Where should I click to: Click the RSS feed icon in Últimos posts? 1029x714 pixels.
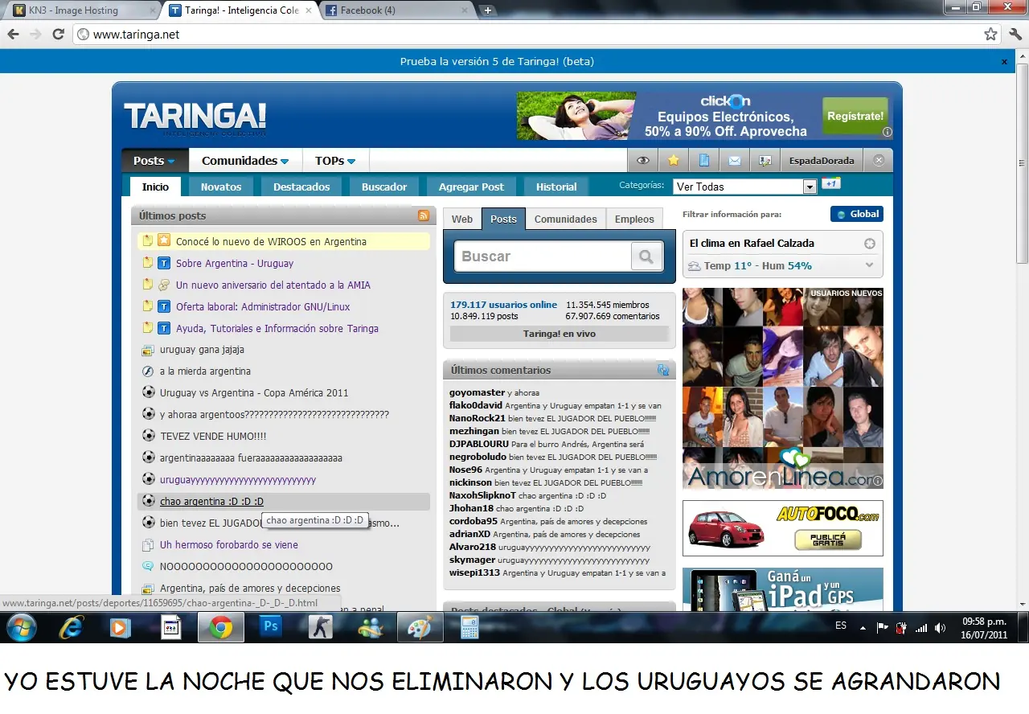pos(423,215)
